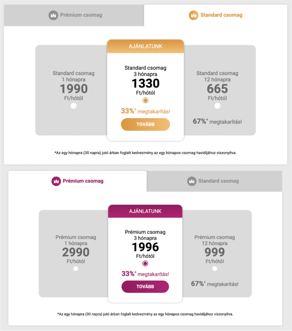Select the Standard 12 hónapra radio button
The height and width of the screenshot is (331, 292).
tap(217, 106)
